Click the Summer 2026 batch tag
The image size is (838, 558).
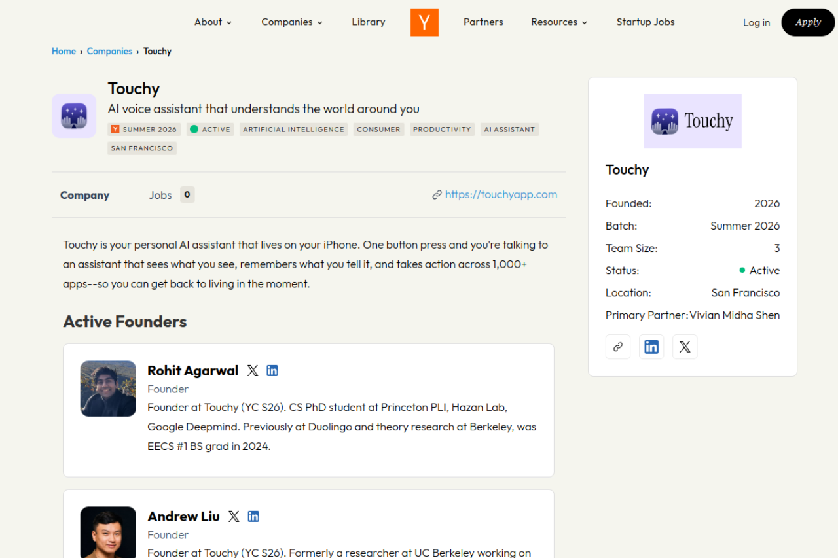pos(144,130)
